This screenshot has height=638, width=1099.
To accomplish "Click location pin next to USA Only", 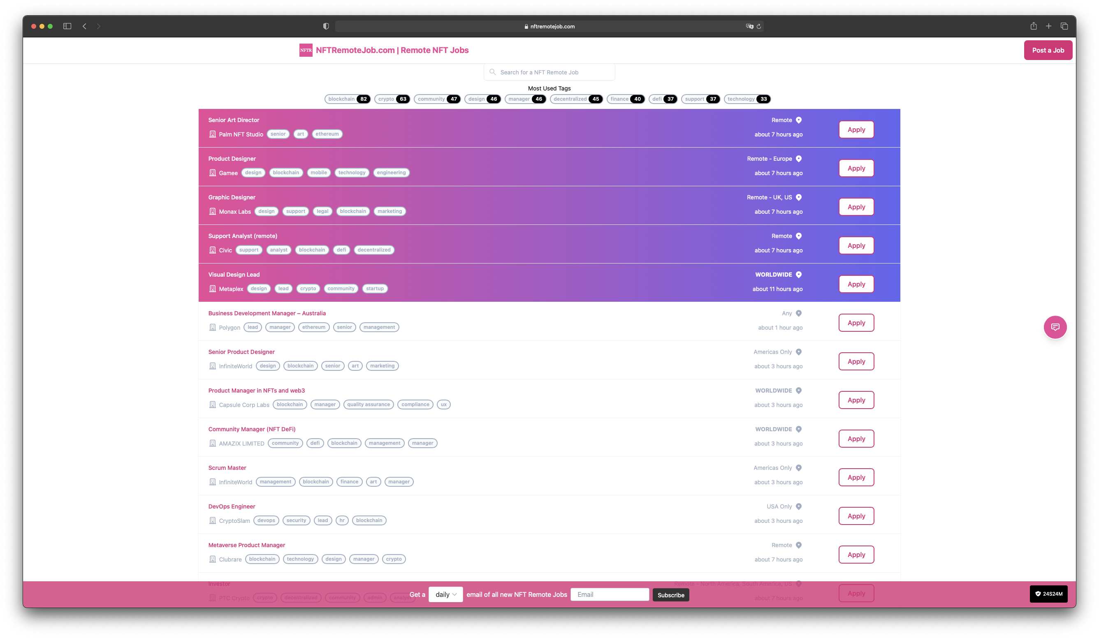I will [798, 506].
